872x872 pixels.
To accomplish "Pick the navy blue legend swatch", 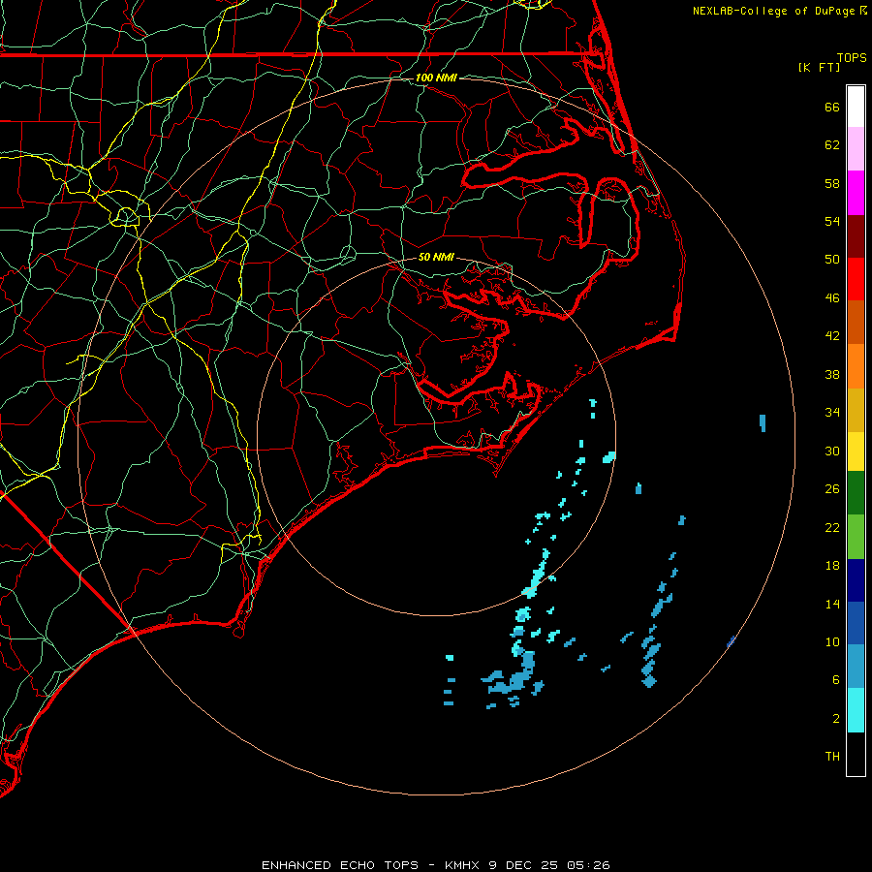I will 856,580.
